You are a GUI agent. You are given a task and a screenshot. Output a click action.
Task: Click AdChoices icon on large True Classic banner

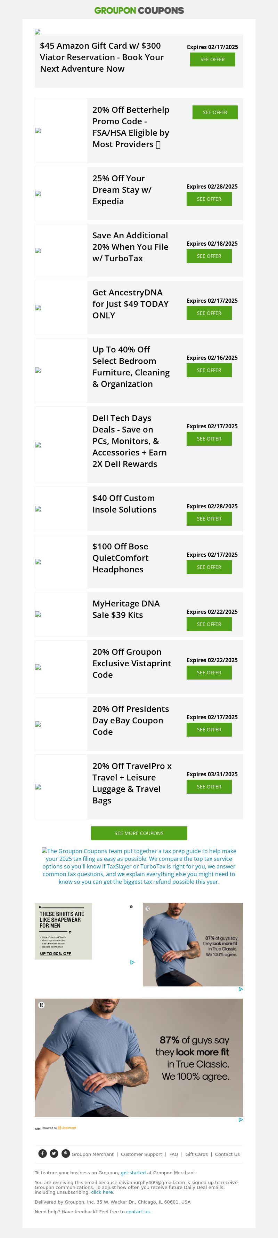pos(240,1120)
